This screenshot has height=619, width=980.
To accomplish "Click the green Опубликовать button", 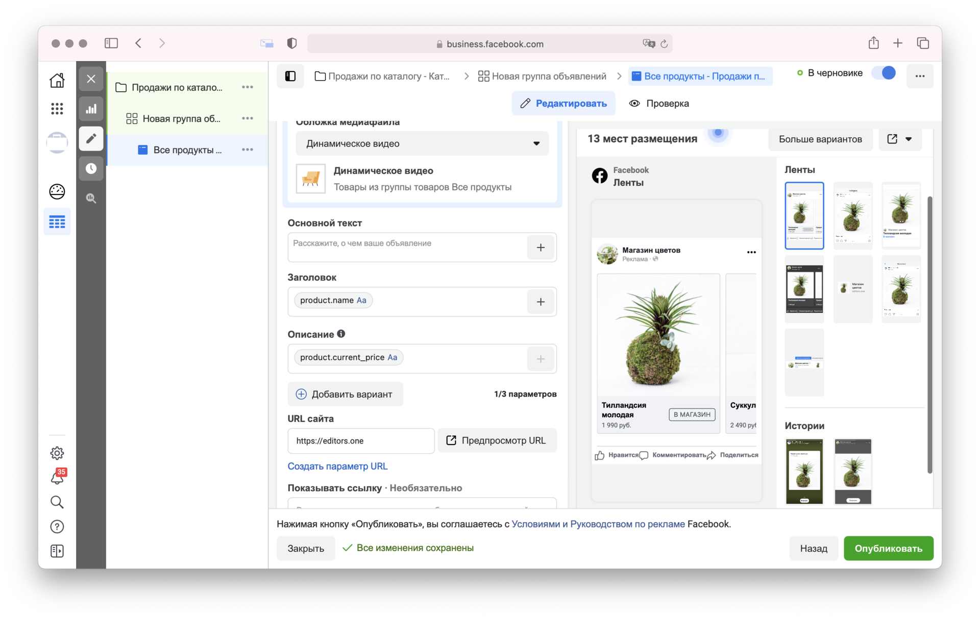I will click(x=888, y=548).
